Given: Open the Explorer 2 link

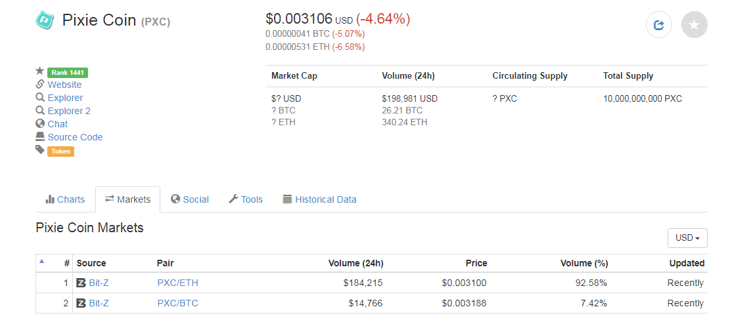Looking at the screenshot, I should [x=69, y=111].
